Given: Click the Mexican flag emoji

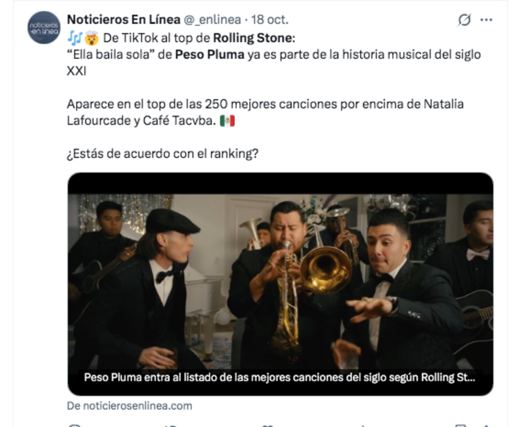Looking at the screenshot, I should point(227,121).
